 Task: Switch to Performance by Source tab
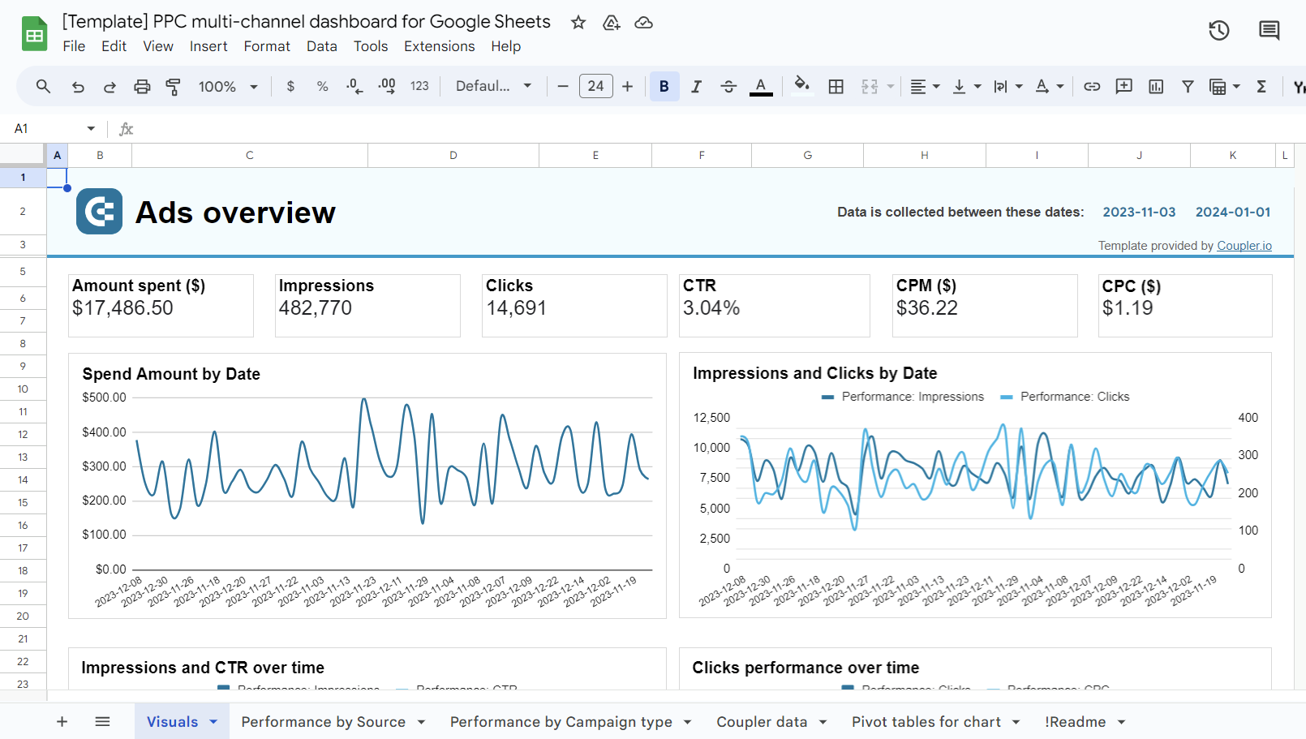[323, 722]
